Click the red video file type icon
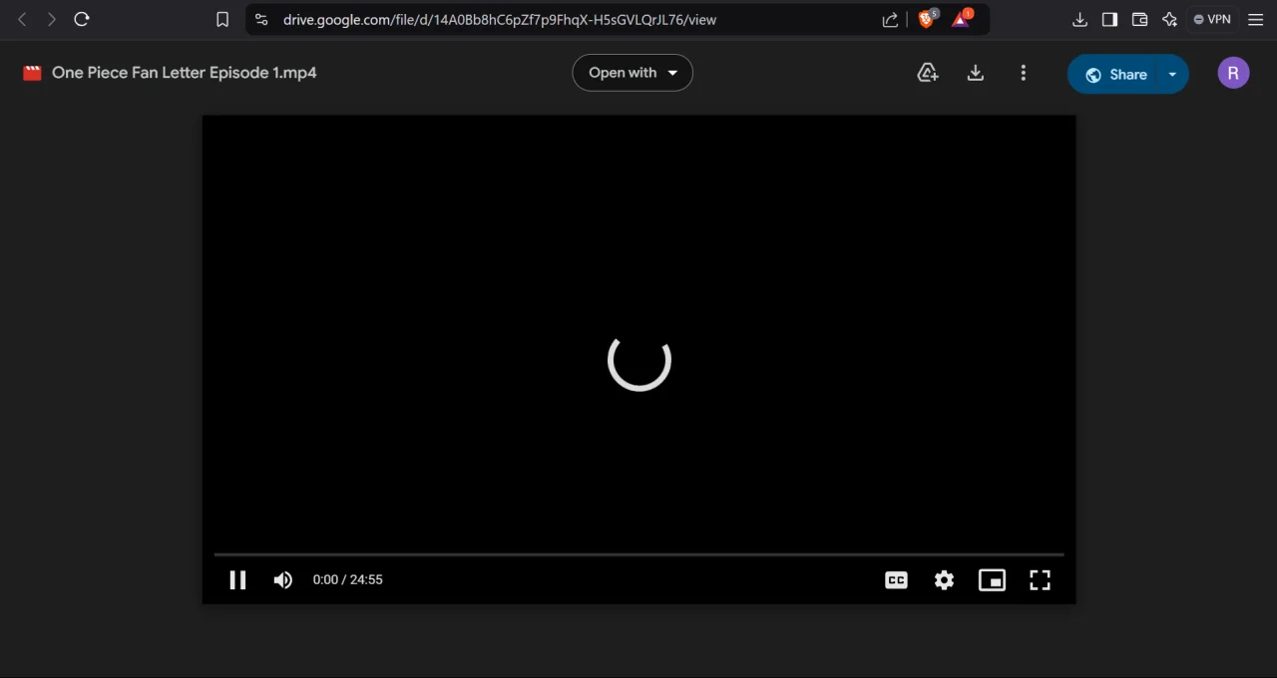The width and height of the screenshot is (1277, 678). click(32, 73)
